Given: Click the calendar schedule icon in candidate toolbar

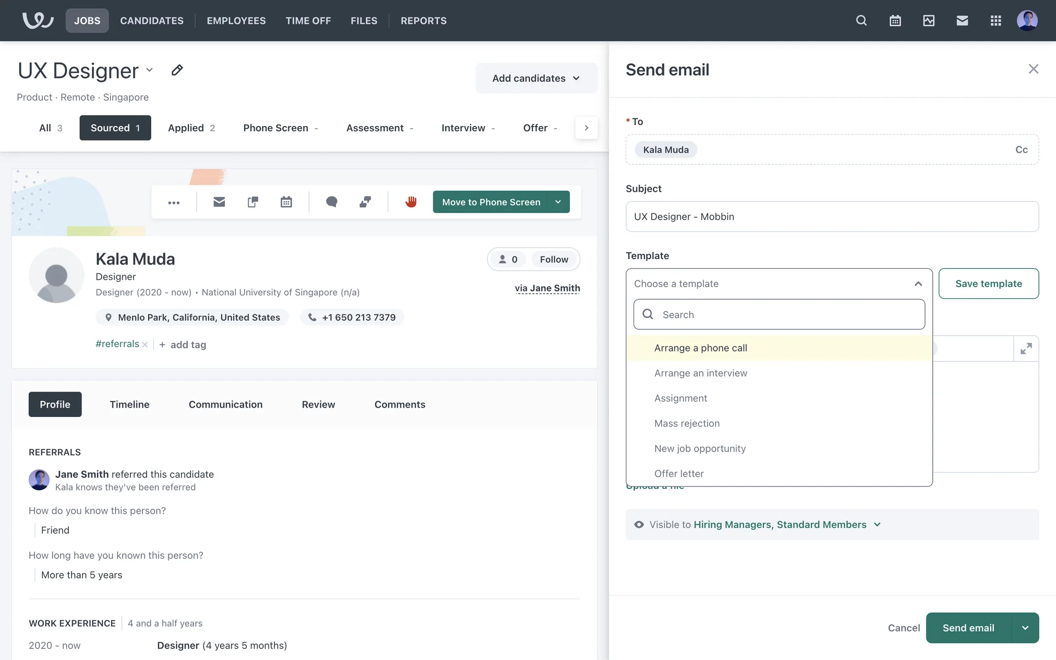Looking at the screenshot, I should [x=286, y=202].
